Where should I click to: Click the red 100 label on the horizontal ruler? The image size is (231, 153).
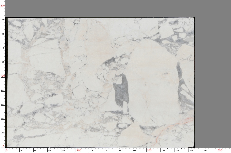click(x=79, y=150)
